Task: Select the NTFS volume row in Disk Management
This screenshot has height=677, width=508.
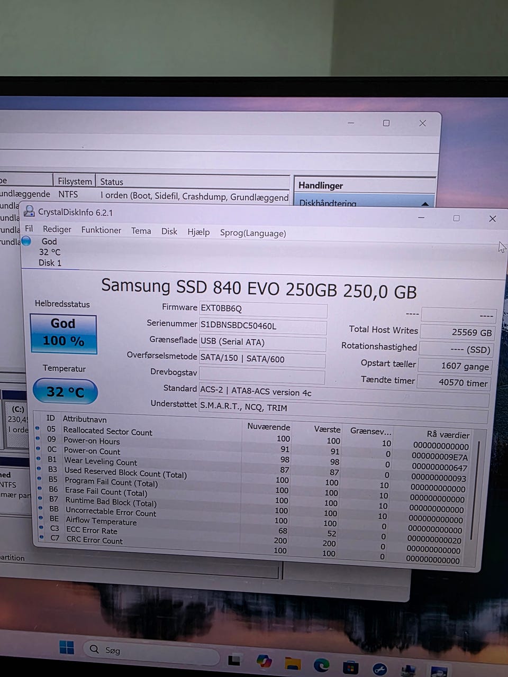Action: pos(144,195)
